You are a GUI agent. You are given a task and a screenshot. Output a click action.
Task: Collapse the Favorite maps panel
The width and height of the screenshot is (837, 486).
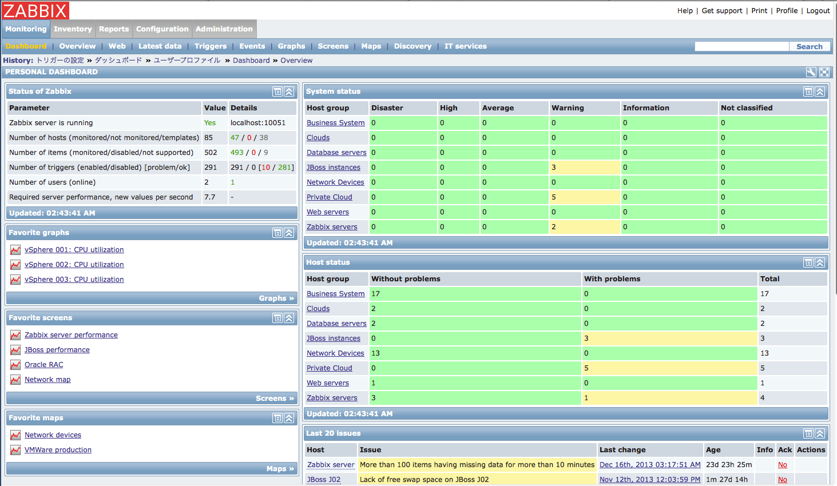288,418
